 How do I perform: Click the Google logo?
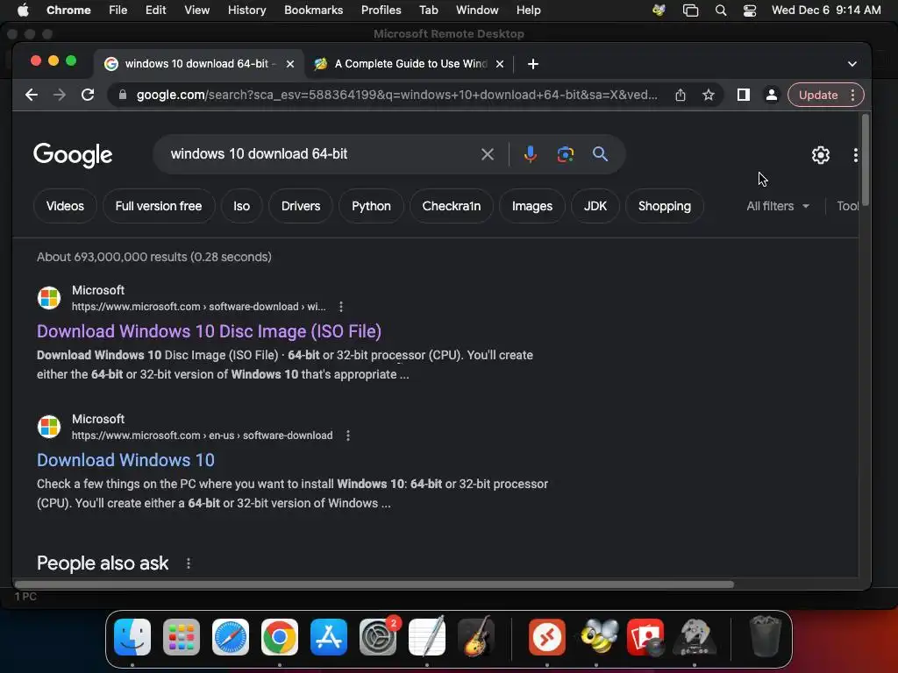(73, 155)
